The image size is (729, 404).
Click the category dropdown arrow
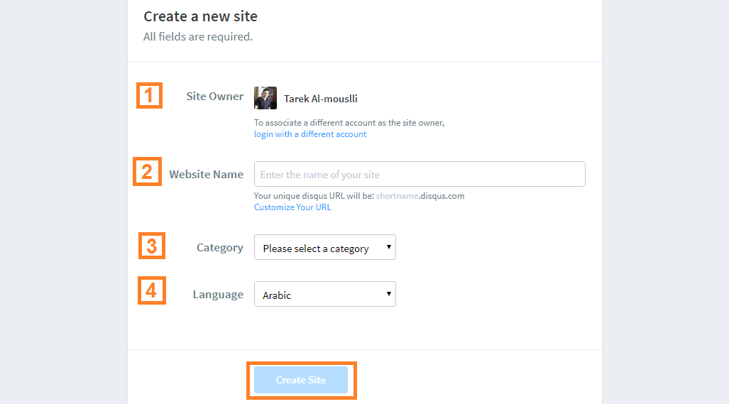pos(389,247)
